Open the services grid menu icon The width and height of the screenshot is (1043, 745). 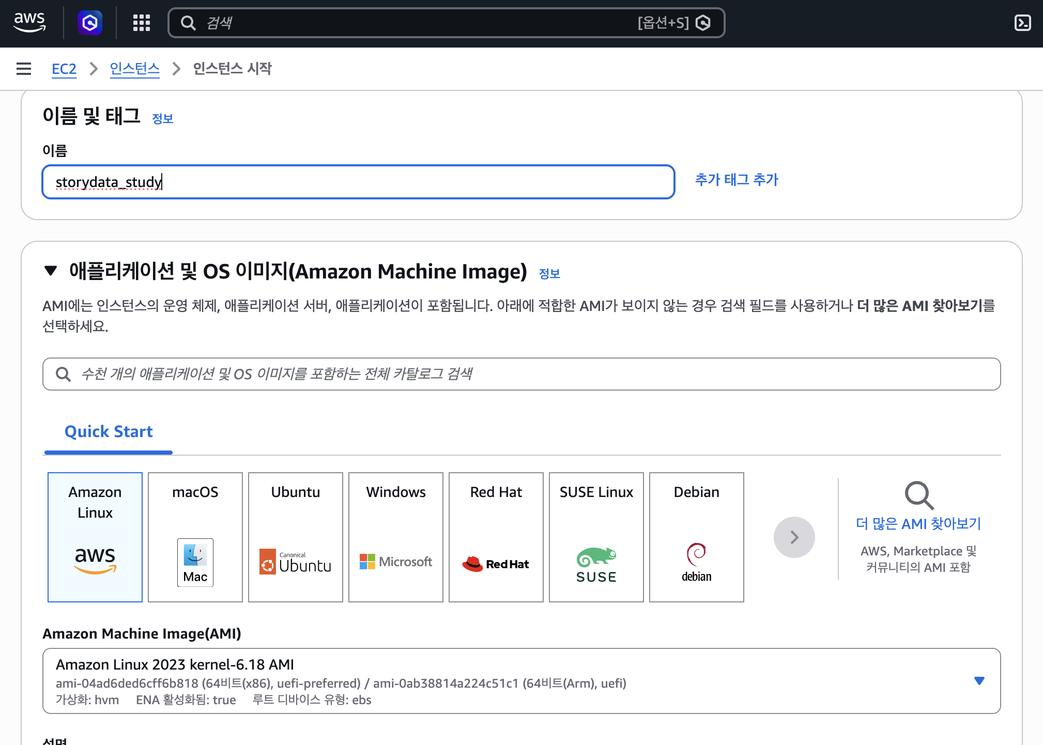(x=142, y=23)
